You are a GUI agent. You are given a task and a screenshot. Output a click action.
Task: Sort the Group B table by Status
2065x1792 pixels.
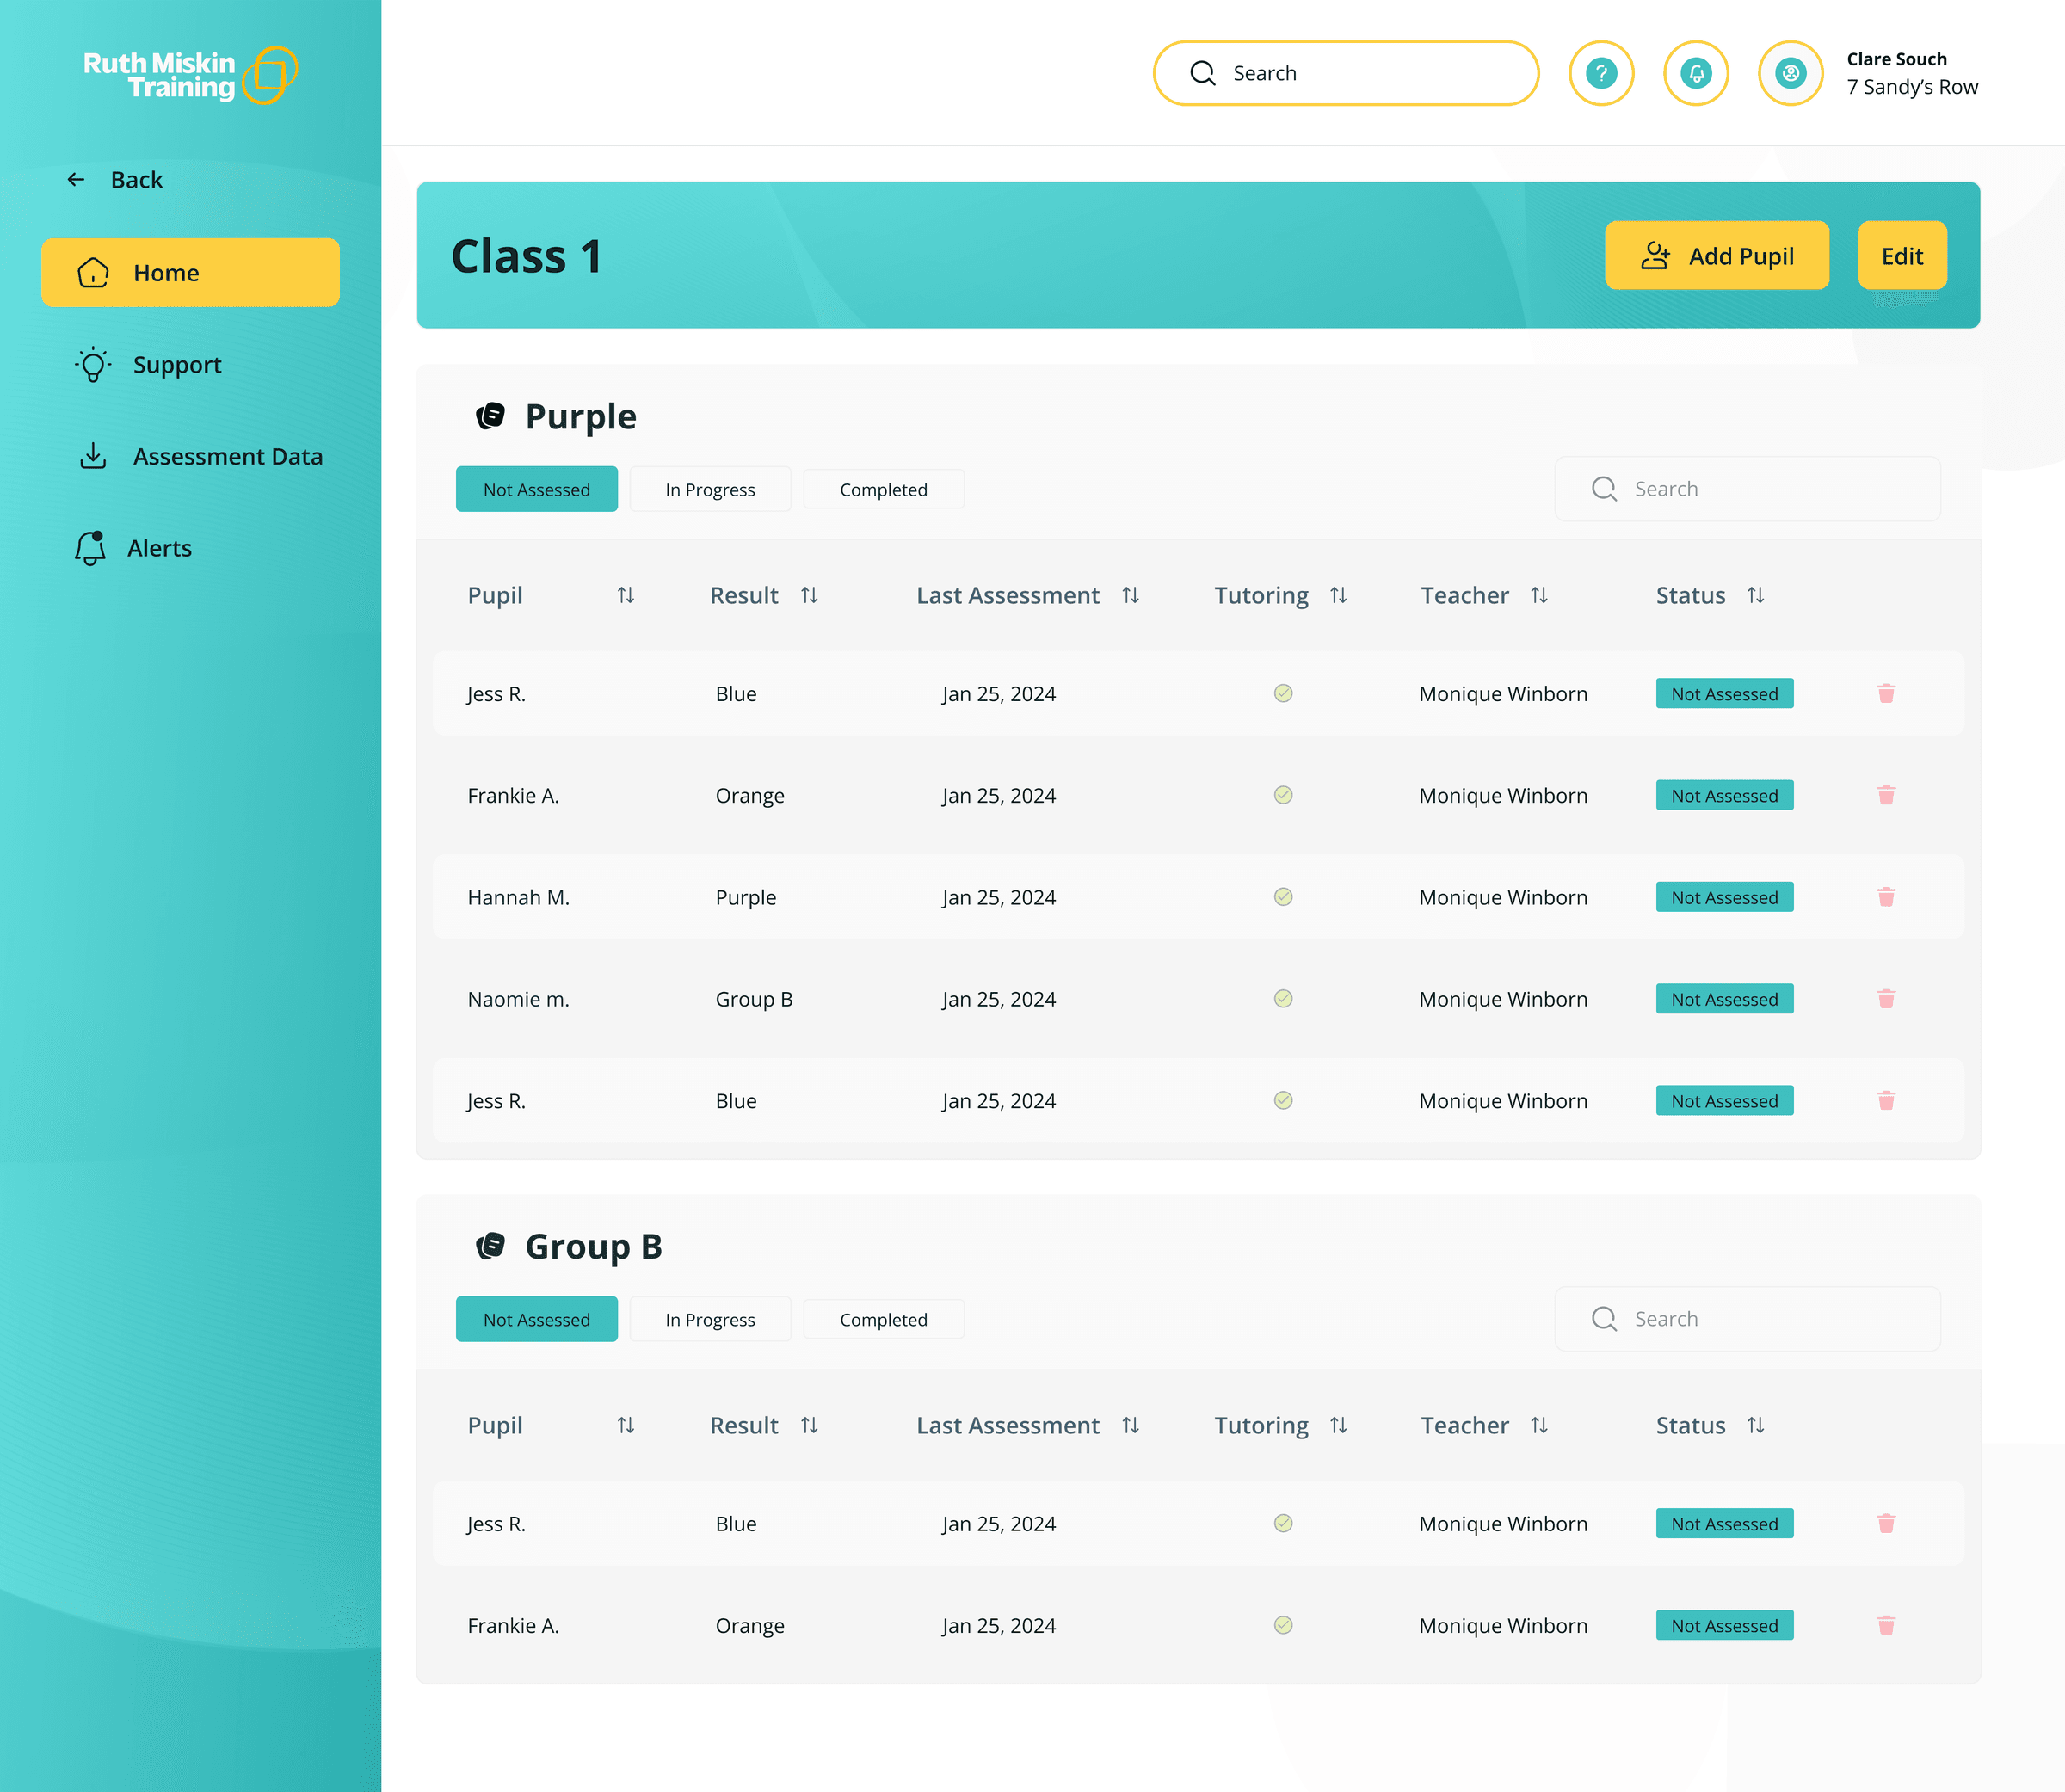[1756, 1425]
